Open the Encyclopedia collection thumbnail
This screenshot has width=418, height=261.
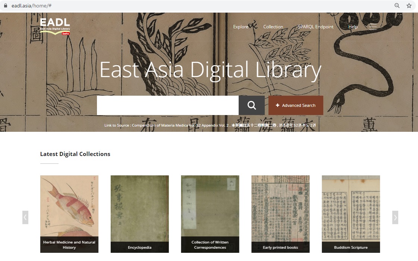click(x=139, y=214)
